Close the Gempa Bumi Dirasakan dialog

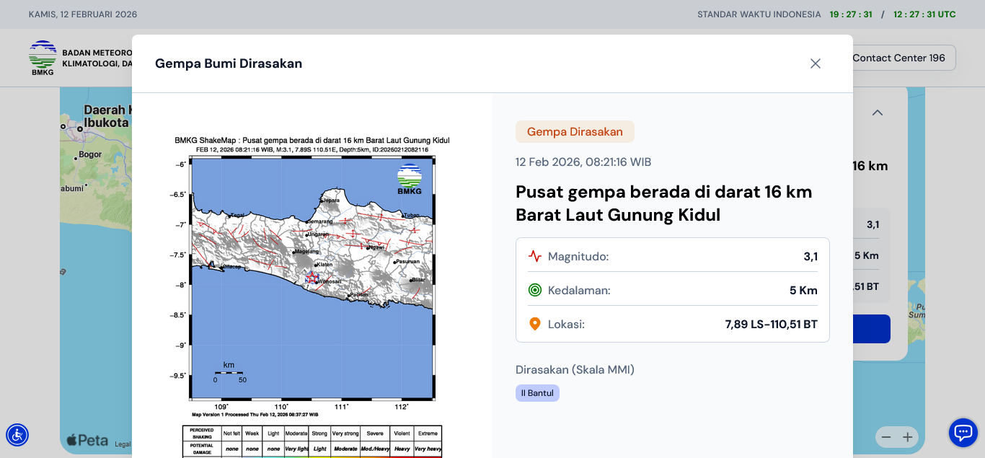tap(816, 63)
